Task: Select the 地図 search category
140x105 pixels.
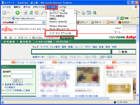Action: coord(114,47)
